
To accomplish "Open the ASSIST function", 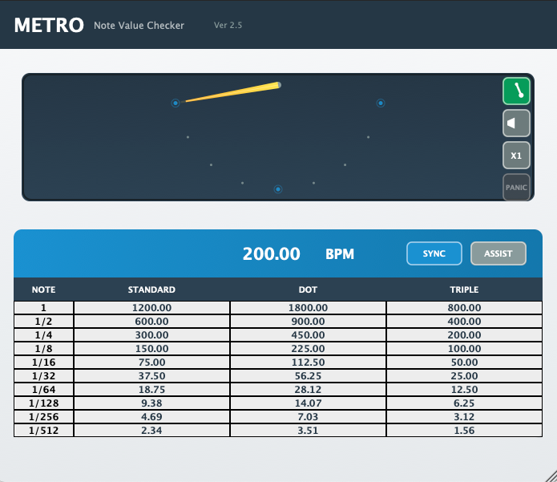I will tap(498, 253).
